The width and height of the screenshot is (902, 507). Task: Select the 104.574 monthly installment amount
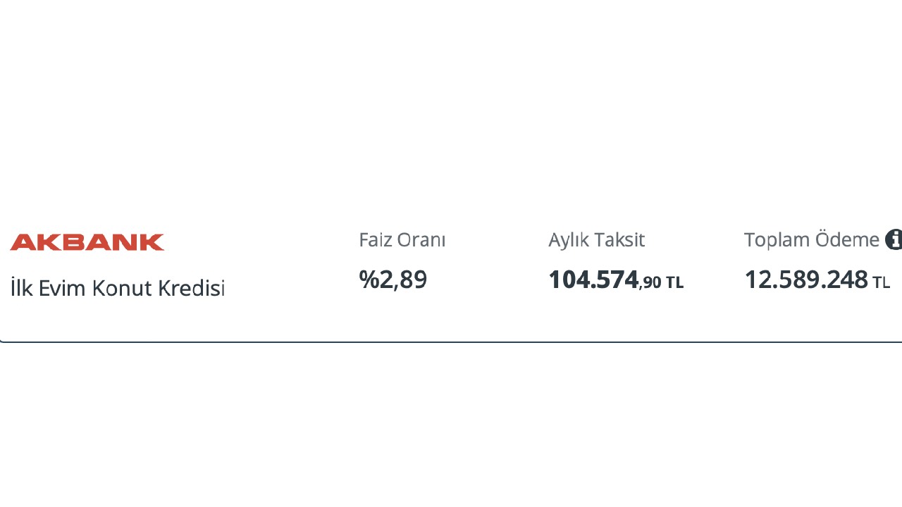pyautogui.click(x=593, y=280)
